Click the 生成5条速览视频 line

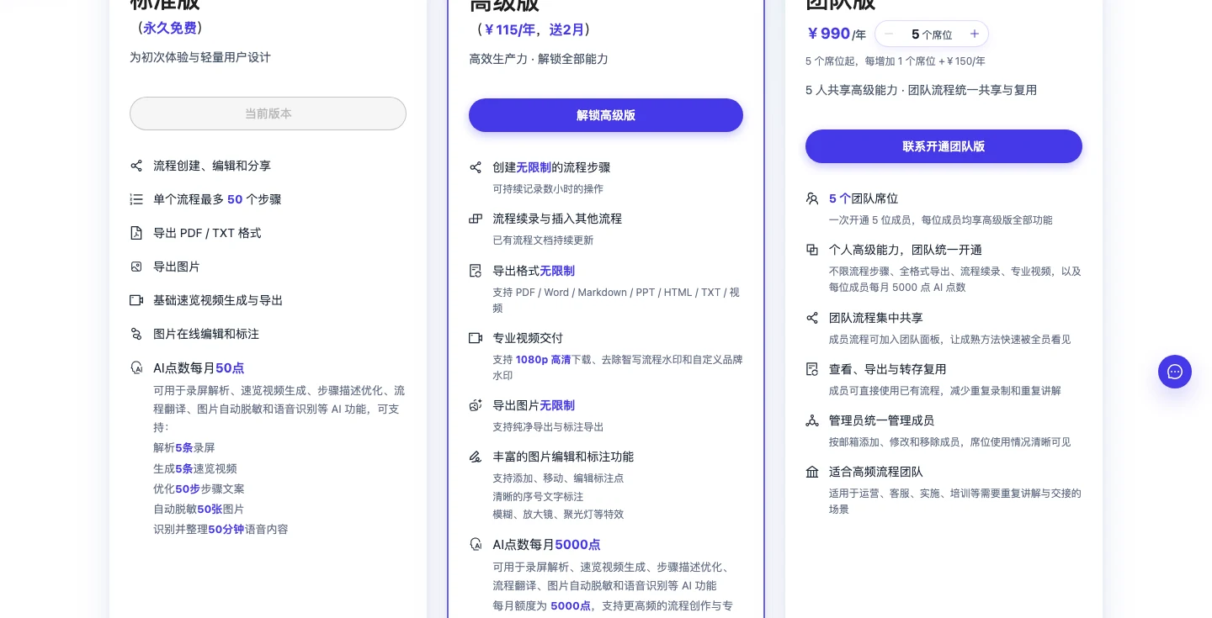pos(195,468)
